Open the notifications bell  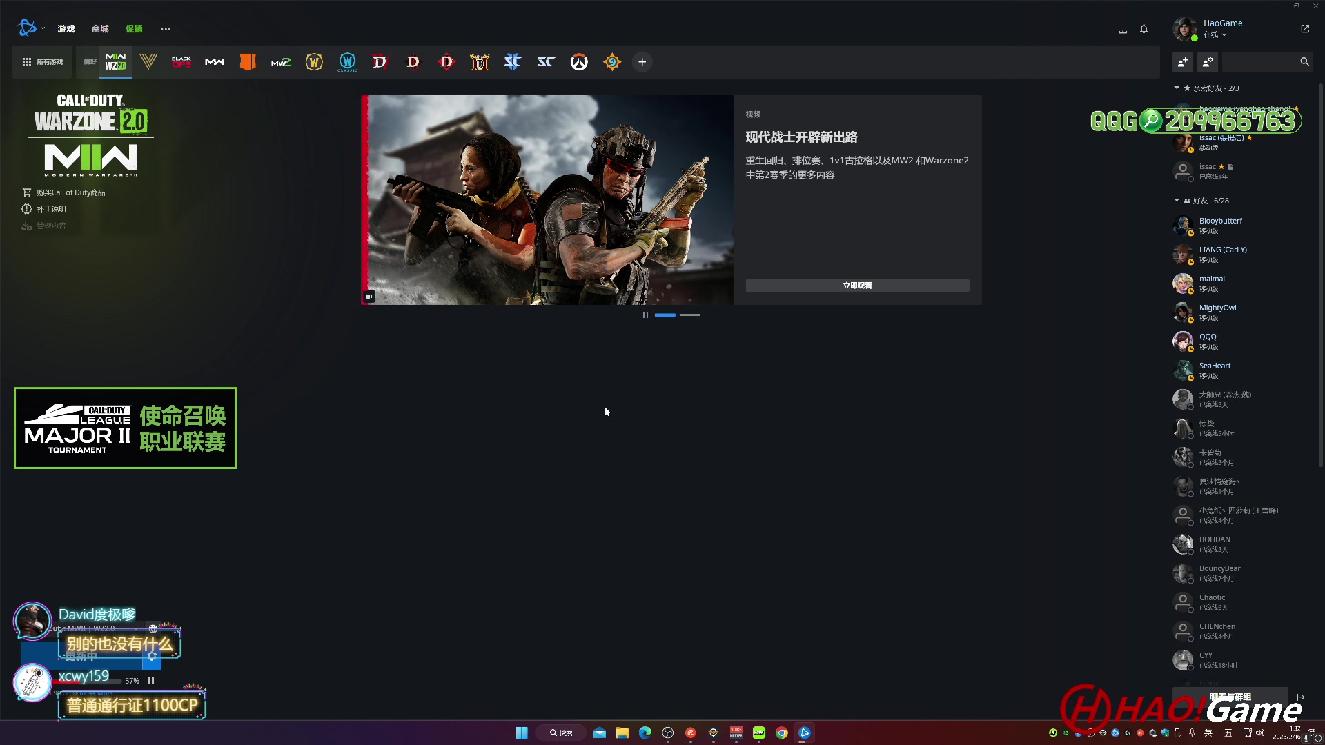[1144, 29]
